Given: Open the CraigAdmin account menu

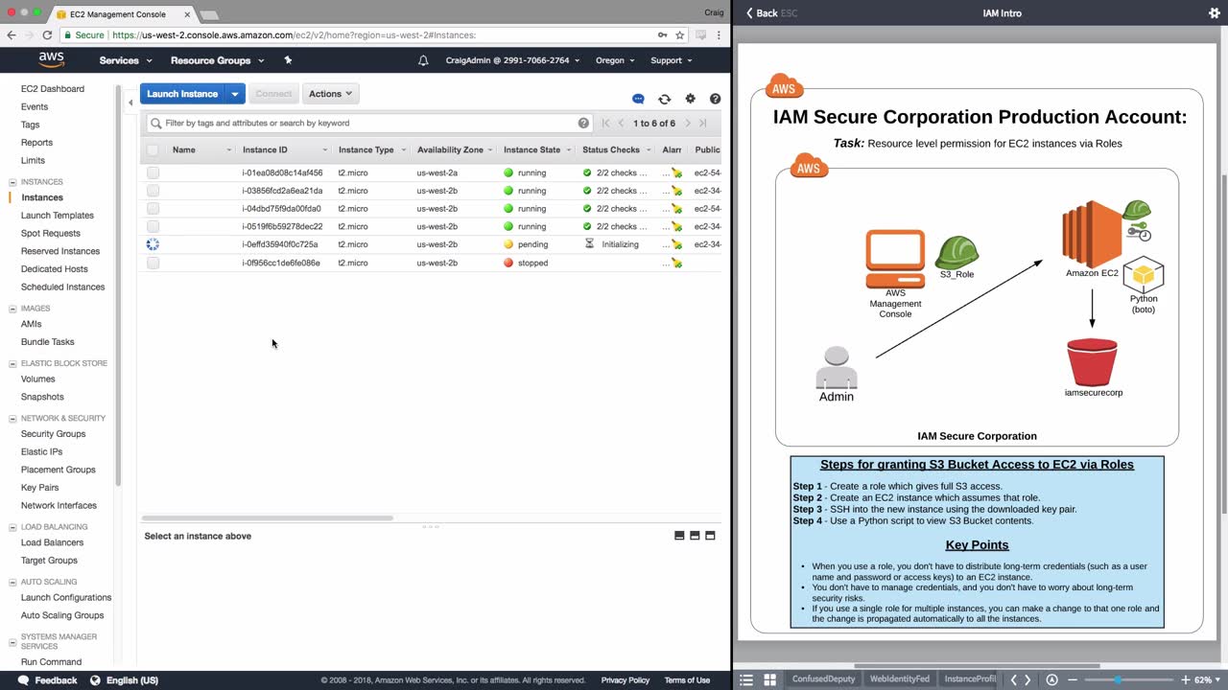Looking at the screenshot, I should pyautogui.click(x=513, y=60).
